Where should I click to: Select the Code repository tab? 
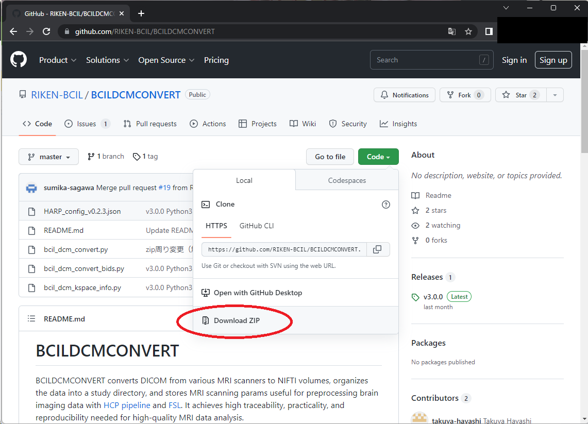pyautogui.click(x=37, y=124)
